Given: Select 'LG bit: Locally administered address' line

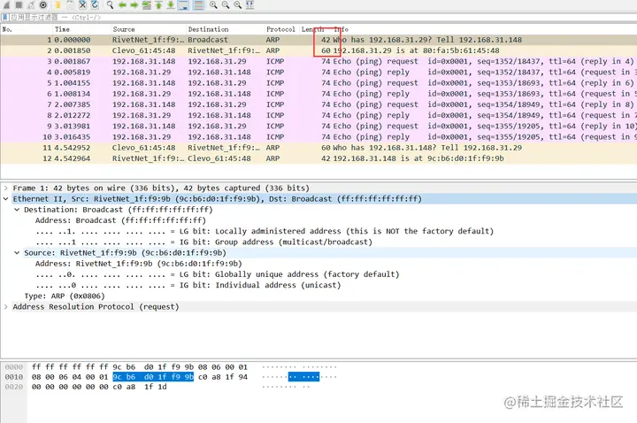Looking at the screenshot, I should click(265, 231).
